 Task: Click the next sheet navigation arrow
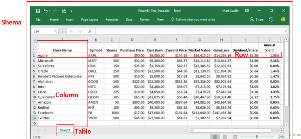coord(45,130)
